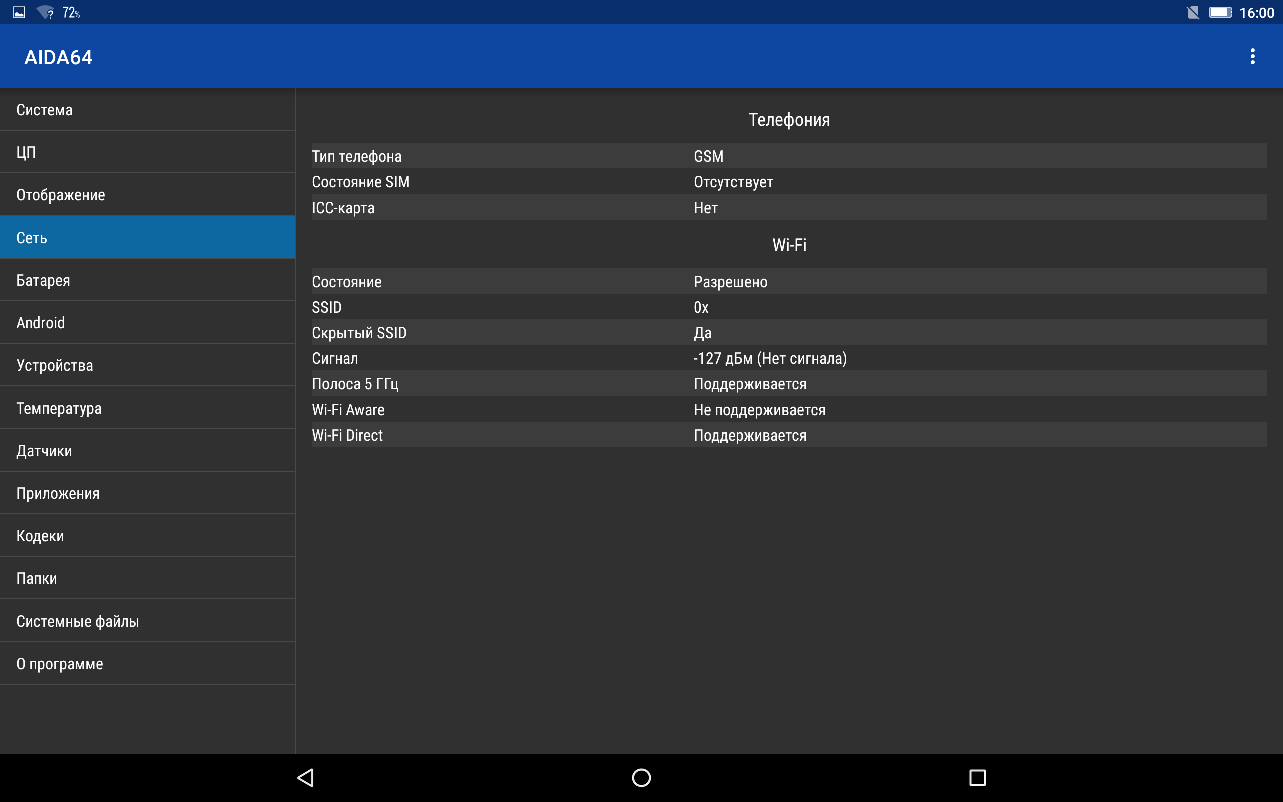Screen dimensions: 1283x802
Task: Open the Батарея section
Action: [x=147, y=280]
